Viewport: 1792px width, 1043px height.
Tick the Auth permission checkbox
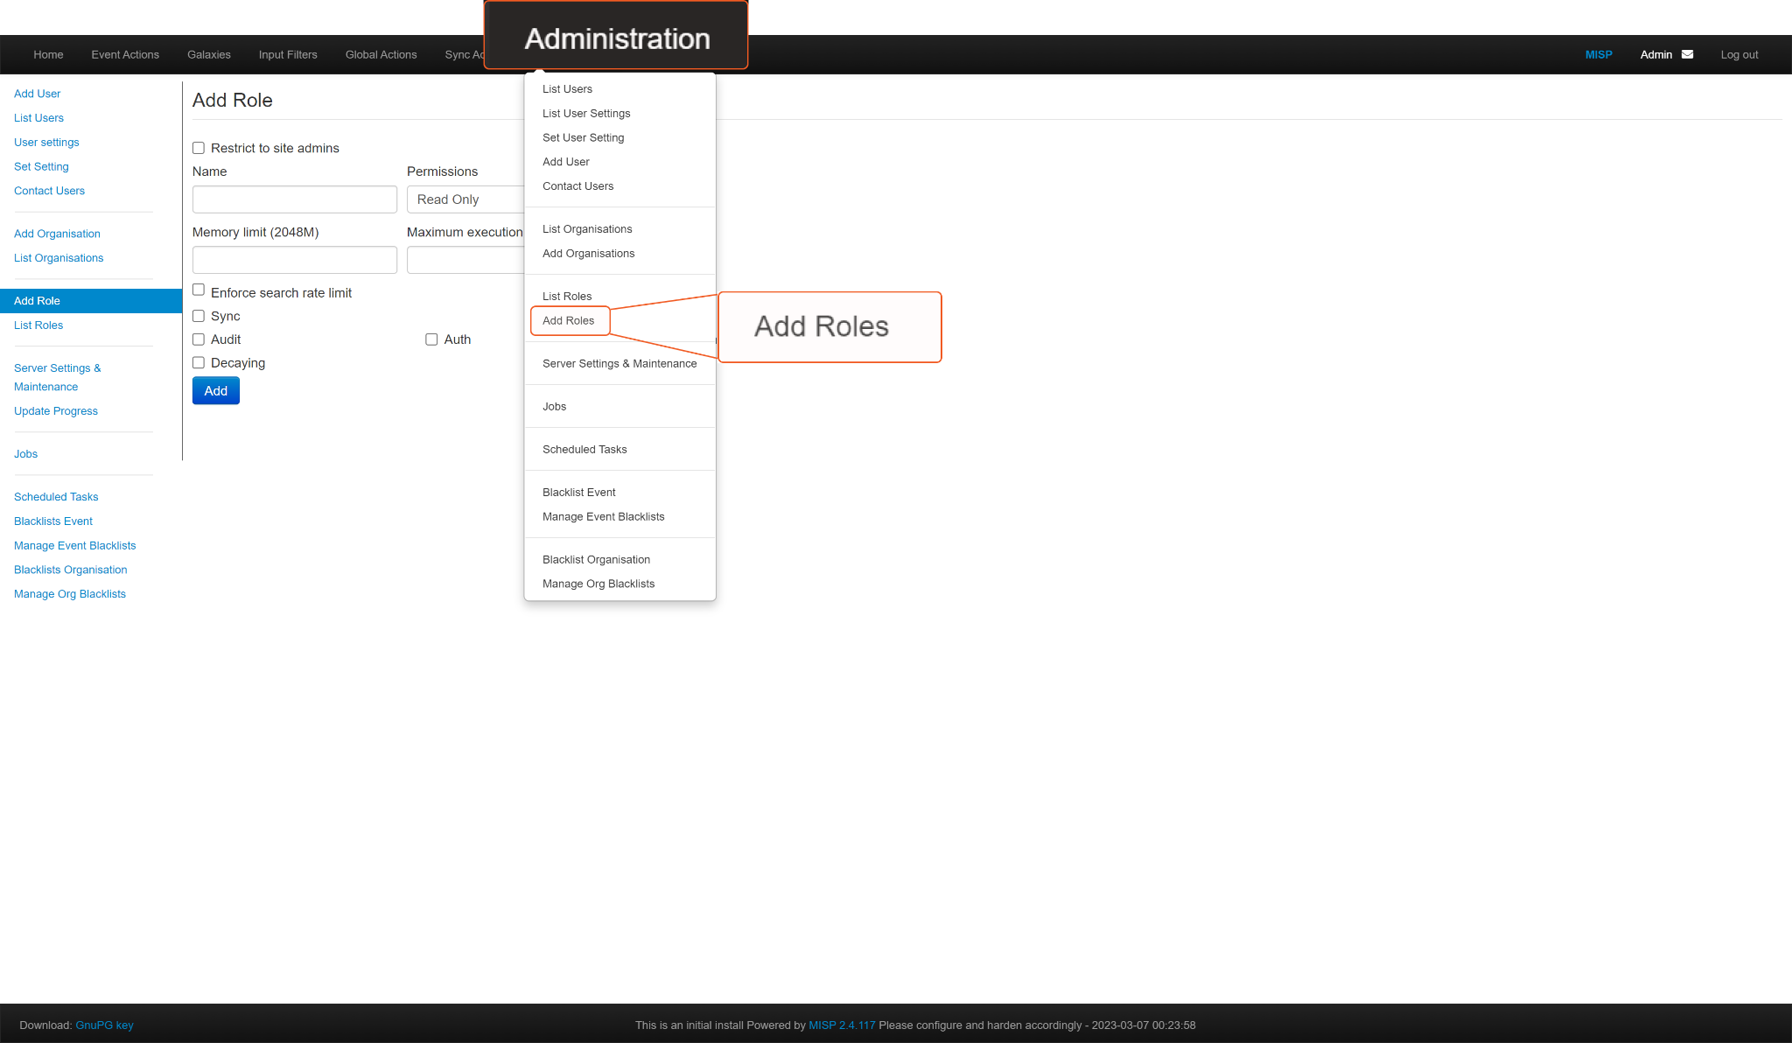(x=431, y=339)
